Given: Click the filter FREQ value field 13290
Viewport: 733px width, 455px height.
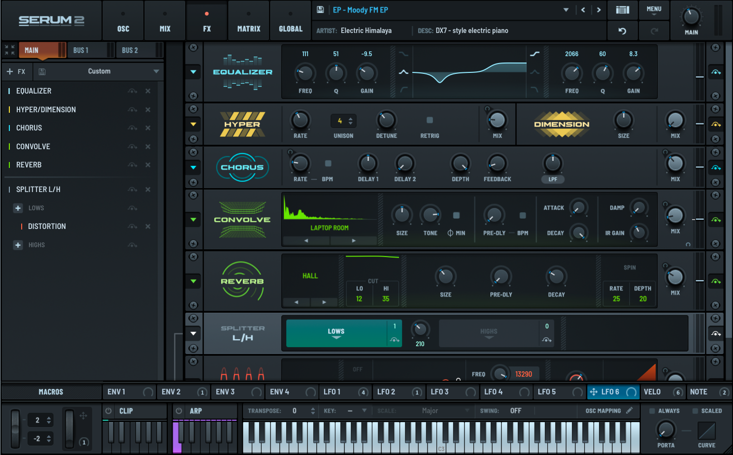Looking at the screenshot, I should (523, 374).
